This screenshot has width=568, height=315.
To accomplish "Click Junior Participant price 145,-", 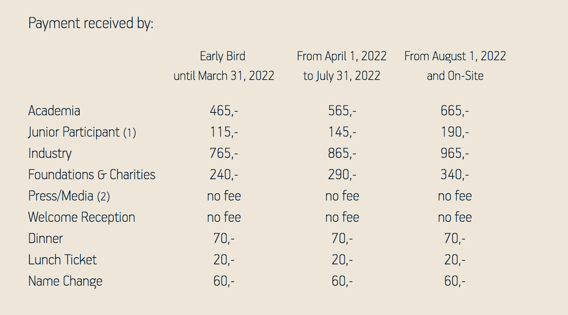I will [342, 132].
